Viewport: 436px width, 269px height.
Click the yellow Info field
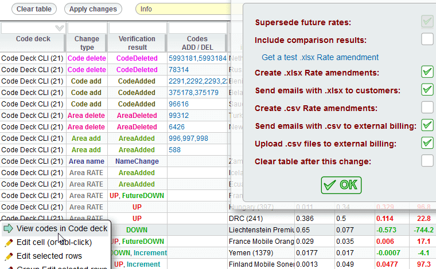184,9
